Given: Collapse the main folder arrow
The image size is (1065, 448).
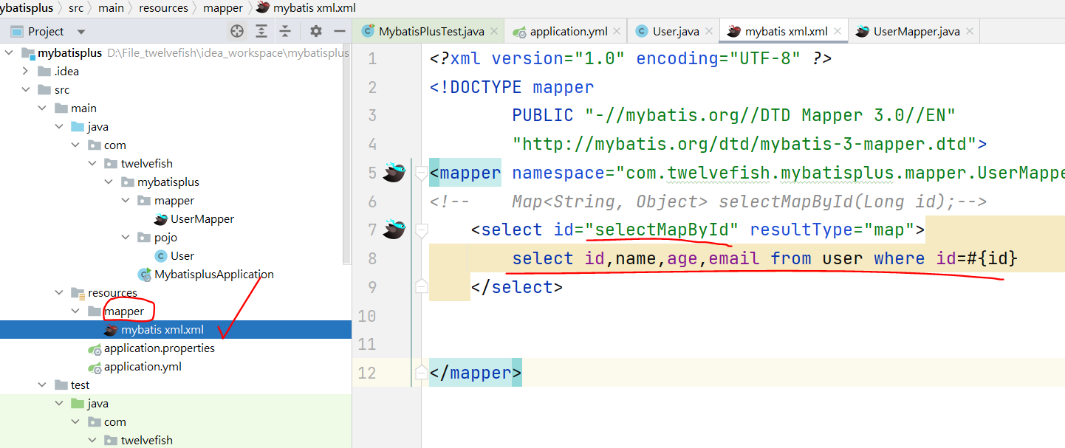Looking at the screenshot, I should [x=42, y=108].
